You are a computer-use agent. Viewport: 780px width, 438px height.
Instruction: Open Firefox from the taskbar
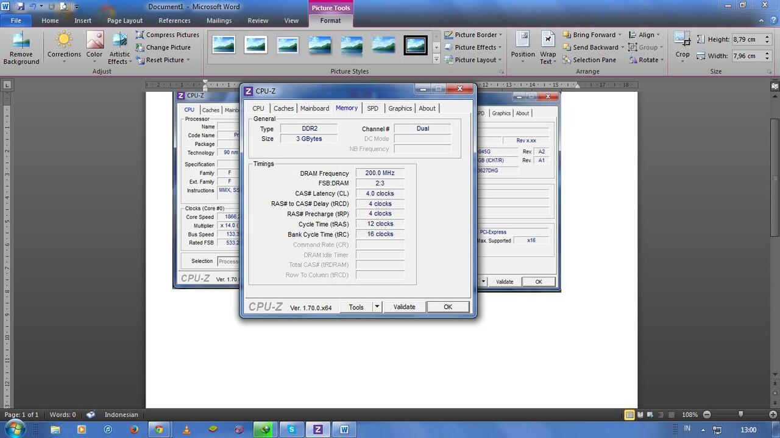[x=133, y=429]
